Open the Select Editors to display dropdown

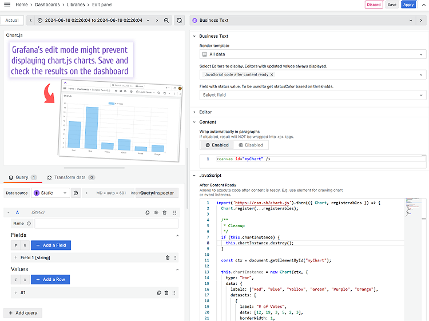pos(313,74)
